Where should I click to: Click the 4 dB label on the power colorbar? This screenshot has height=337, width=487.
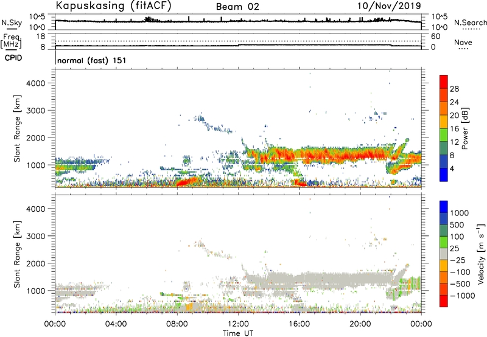452,168
